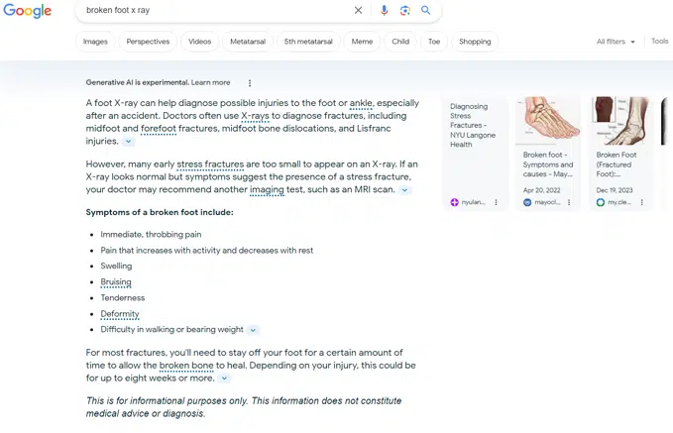Viewport: 673px width, 433px height.
Task: Click the underlined 'Bruising' term
Action: [x=116, y=282]
